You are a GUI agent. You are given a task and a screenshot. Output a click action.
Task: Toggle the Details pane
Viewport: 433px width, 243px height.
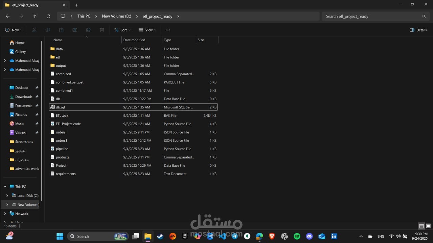[418, 30]
